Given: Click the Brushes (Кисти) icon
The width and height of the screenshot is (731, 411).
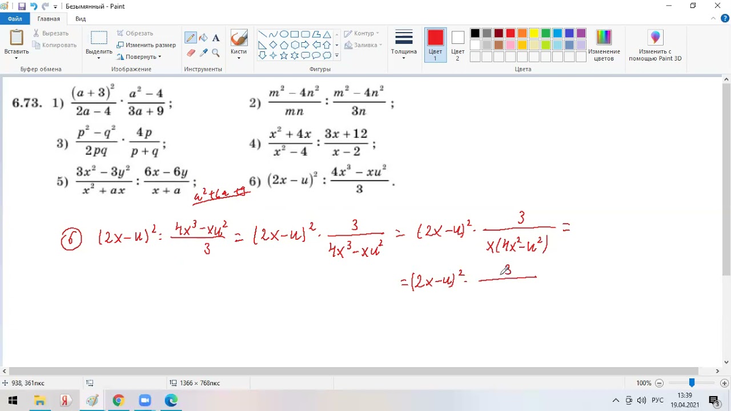Looking at the screenshot, I should point(239,38).
